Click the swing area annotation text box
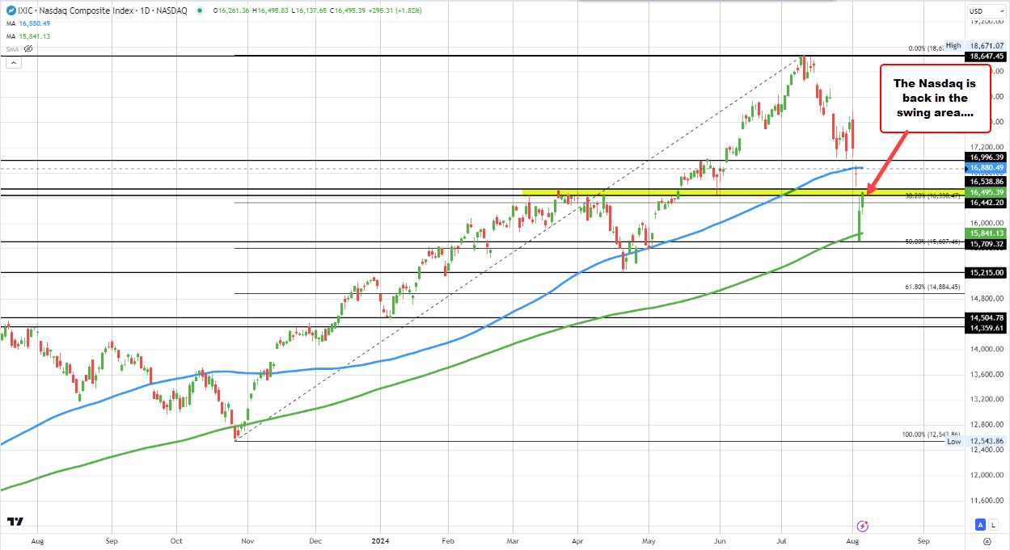This screenshot has width=1010, height=550. (934, 98)
